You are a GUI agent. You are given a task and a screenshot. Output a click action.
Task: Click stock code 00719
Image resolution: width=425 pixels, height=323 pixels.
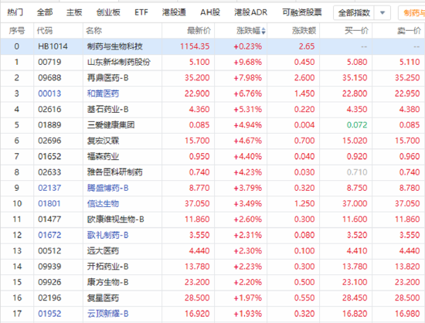[x=49, y=62]
